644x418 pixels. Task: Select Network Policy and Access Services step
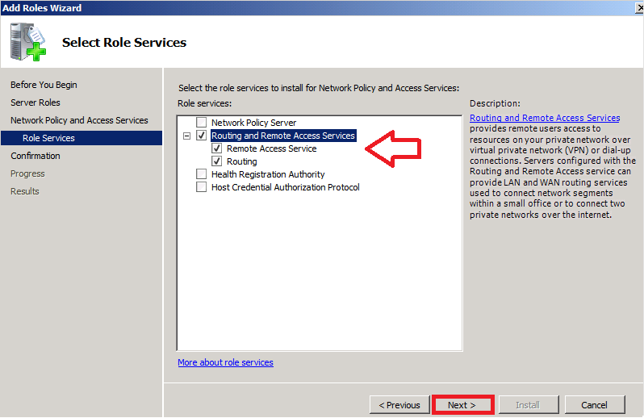[x=79, y=120]
